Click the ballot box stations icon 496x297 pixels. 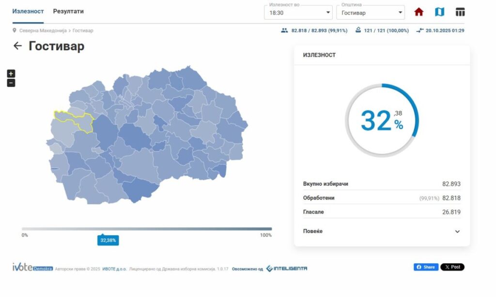pos(358,30)
